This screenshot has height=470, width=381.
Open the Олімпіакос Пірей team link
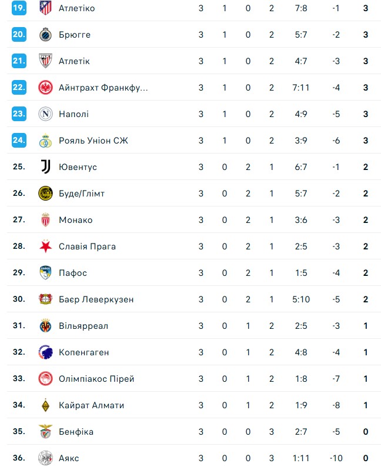(96, 379)
